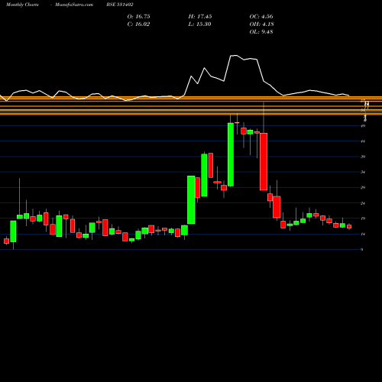This screenshot has width=382, height=382.
Task: Click the price axis label '19'
Action: point(363,219)
